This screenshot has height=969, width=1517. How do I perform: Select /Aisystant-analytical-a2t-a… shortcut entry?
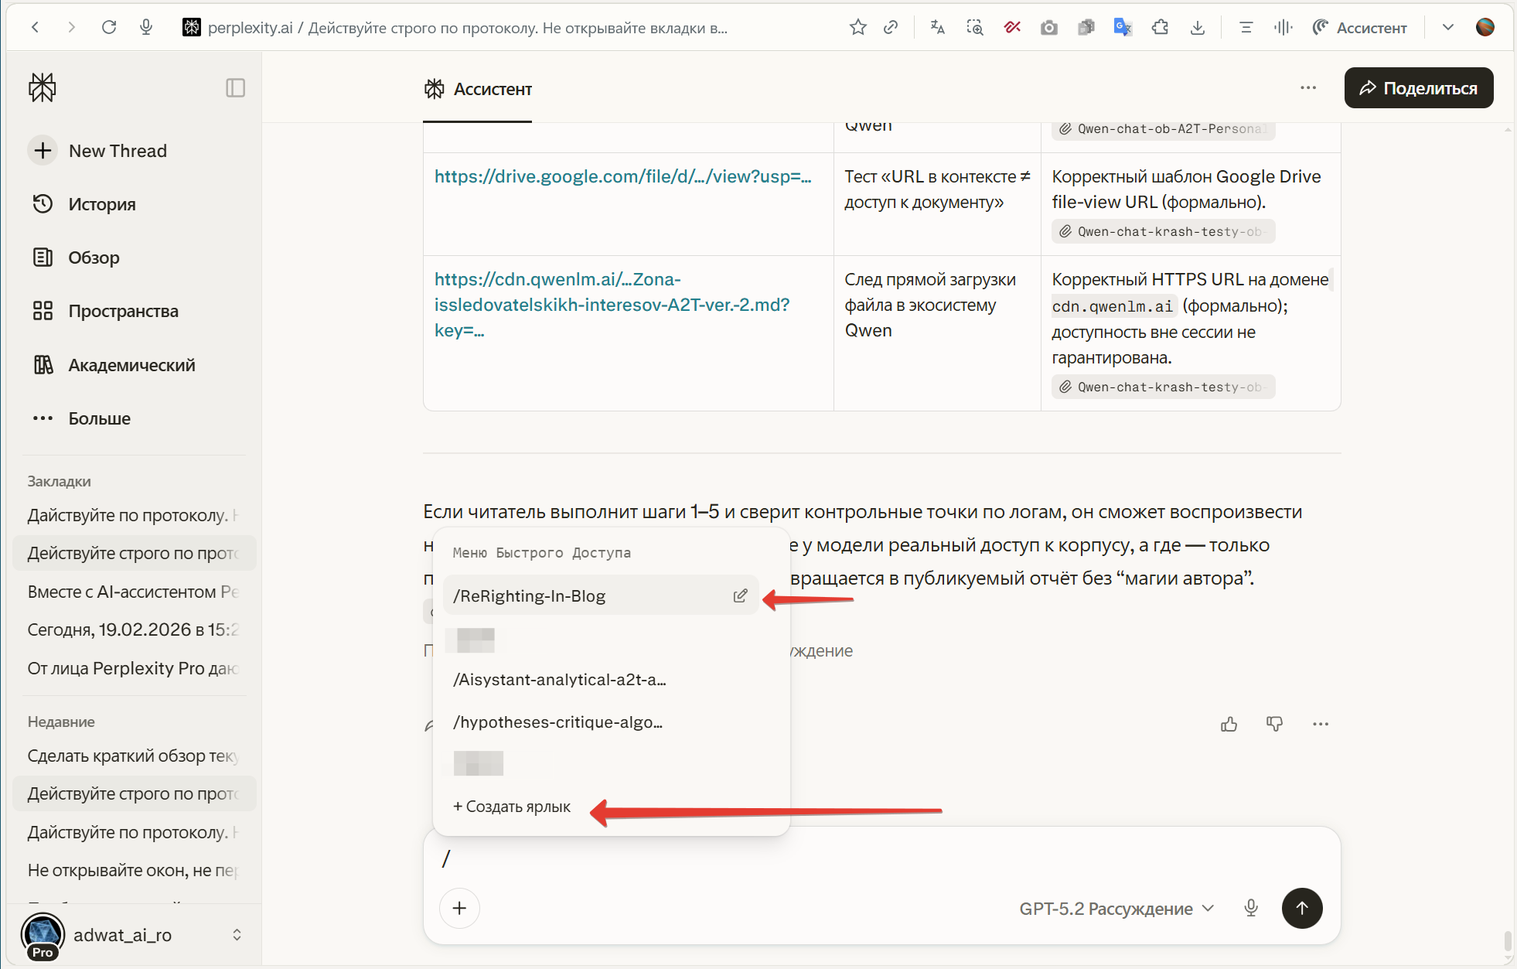(560, 680)
